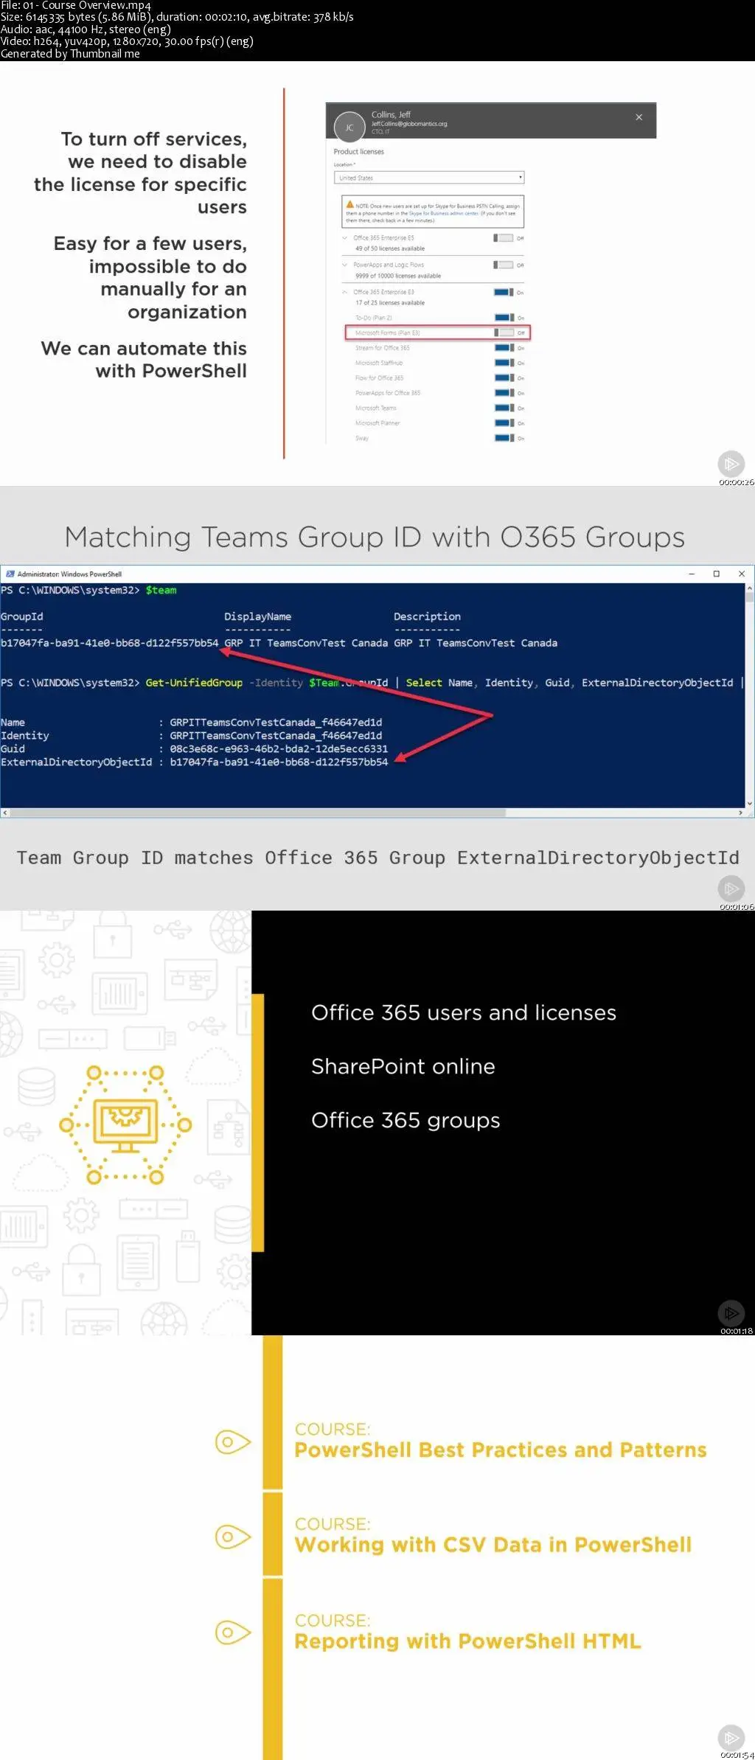The image size is (755, 1760).
Task: Disable the Microsoft Planner service toggle
Action: [x=504, y=423]
